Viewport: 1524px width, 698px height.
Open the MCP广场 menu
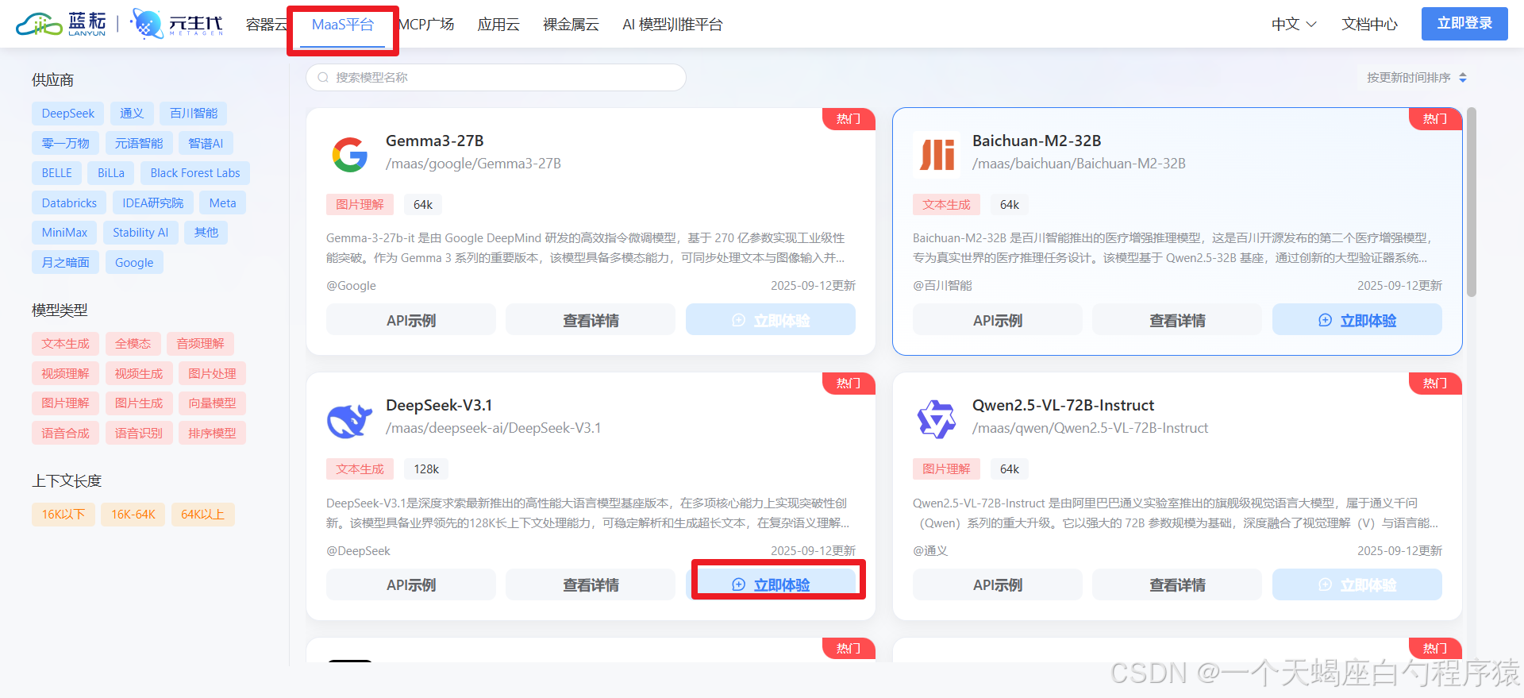pos(426,25)
